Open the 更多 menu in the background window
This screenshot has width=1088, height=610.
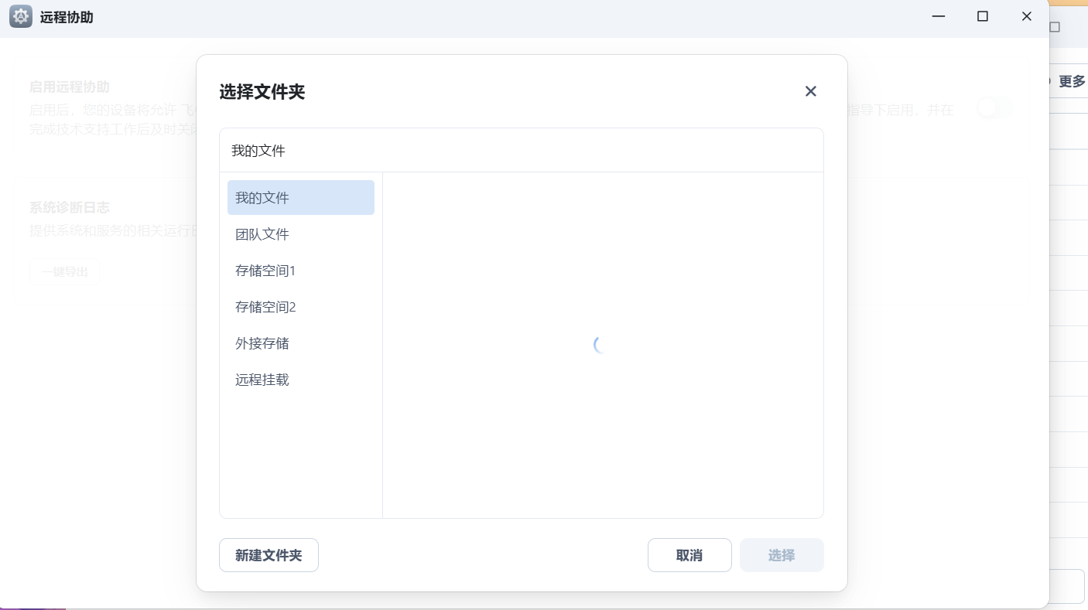(1071, 80)
